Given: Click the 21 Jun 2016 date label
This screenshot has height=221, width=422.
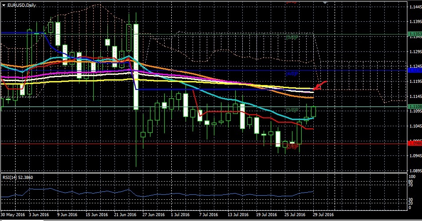Looking at the screenshot, I should (x=125, y=214).
